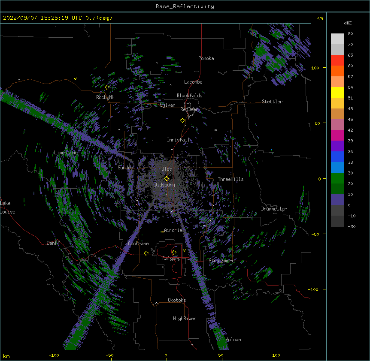Click the RockyMH label
Viewport: 370px width, 361px height.
pyautogui.click(x=105, y=97)
